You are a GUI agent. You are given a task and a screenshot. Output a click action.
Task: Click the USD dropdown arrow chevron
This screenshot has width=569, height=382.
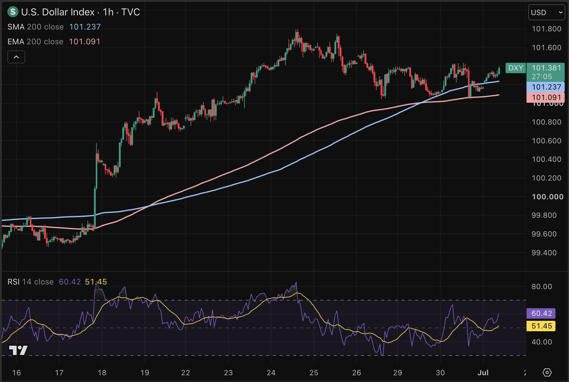[560, 13]
